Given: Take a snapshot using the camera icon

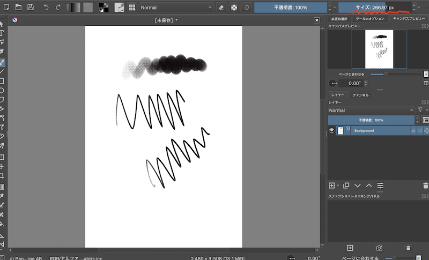Looking at the screenshot, I should (x=379, y=248).
